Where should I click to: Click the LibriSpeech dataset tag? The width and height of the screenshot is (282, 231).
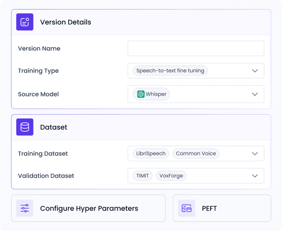click(x=151, y=153)
